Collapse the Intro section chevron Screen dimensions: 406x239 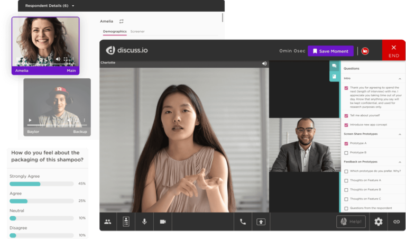coord(400,78)
